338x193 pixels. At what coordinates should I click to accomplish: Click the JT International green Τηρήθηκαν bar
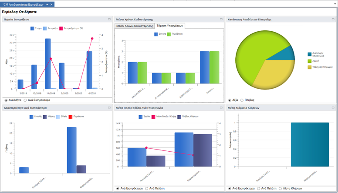click(166, 78)
